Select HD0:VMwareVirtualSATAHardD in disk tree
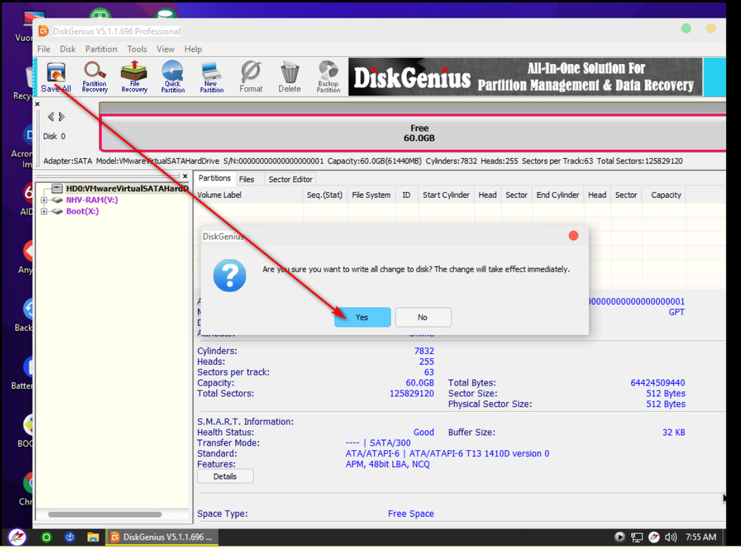Image resolution: width=741 pixels, height=550 pixels. [x=127, y=188]
